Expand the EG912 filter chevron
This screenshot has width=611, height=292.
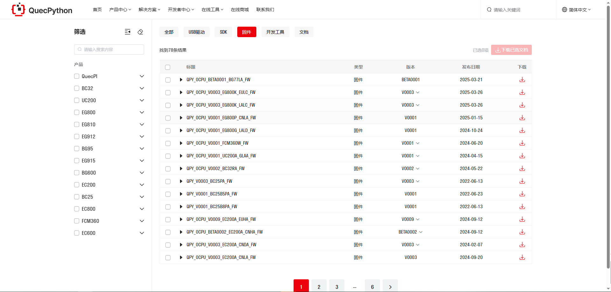(x=142, y=136)
